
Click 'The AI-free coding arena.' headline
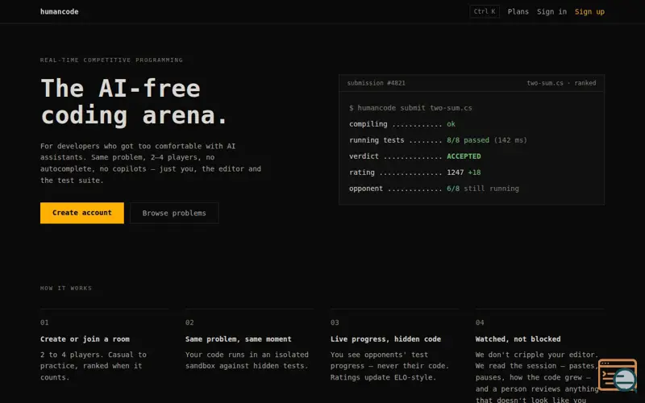[x=134, y=102]
